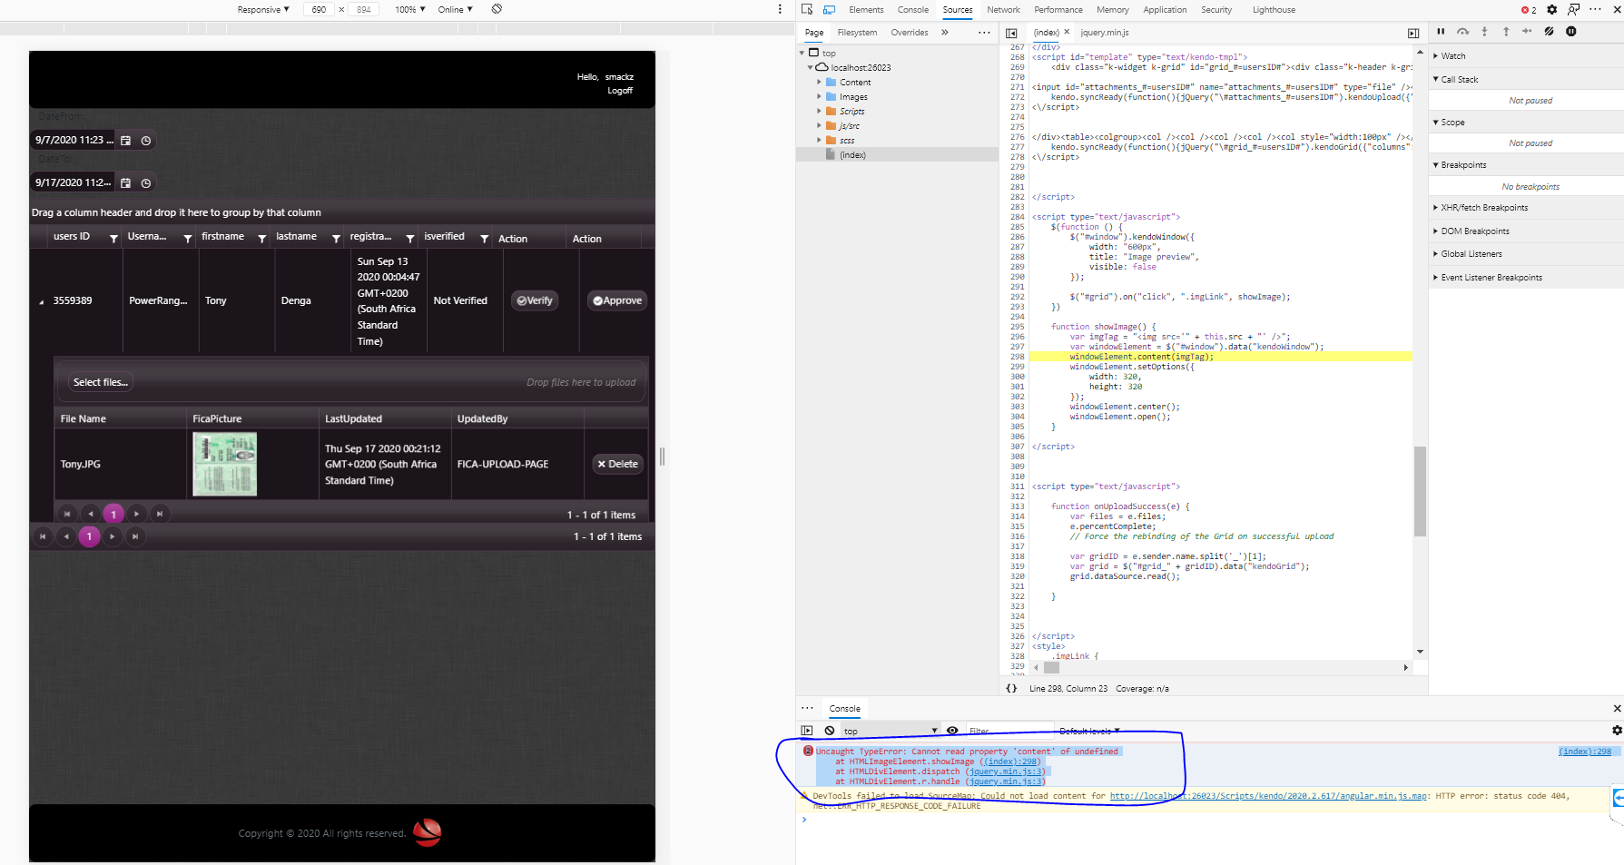Approve user Tony Denga
The width and height of the screenshot is (1624, 865).
pyautogui.click(x=617, y=300)
